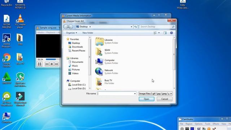Select the NYOM MALENG MP3 icon
This screenshot has width=231, height=130.
pos(6,21)
